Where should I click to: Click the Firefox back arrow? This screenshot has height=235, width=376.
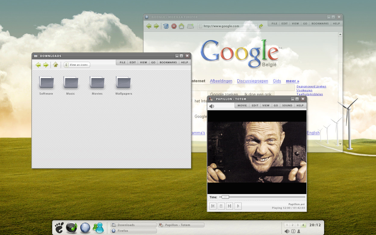(149, 26)
